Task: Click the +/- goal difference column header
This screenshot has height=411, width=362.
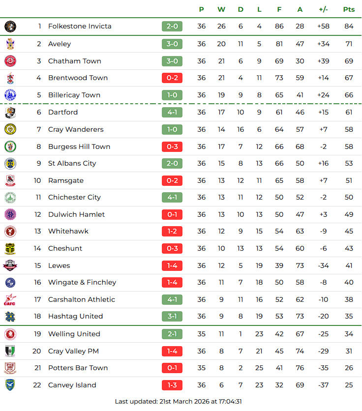Action: click(x=323, y=9)
